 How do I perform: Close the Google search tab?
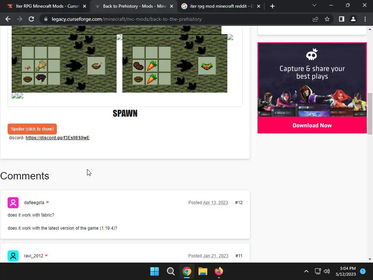pos(259,7)
